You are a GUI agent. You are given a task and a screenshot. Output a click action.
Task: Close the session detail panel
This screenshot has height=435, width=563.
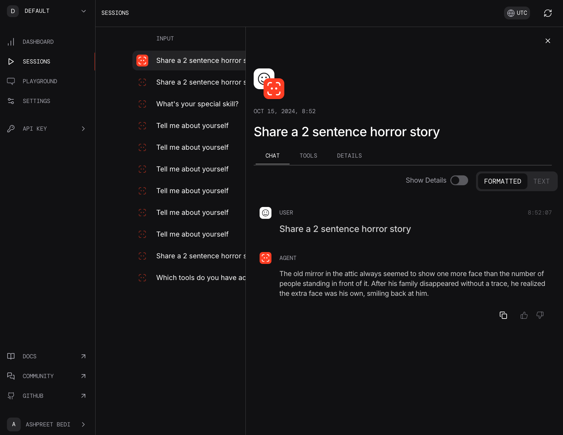(x=548, y=41)
